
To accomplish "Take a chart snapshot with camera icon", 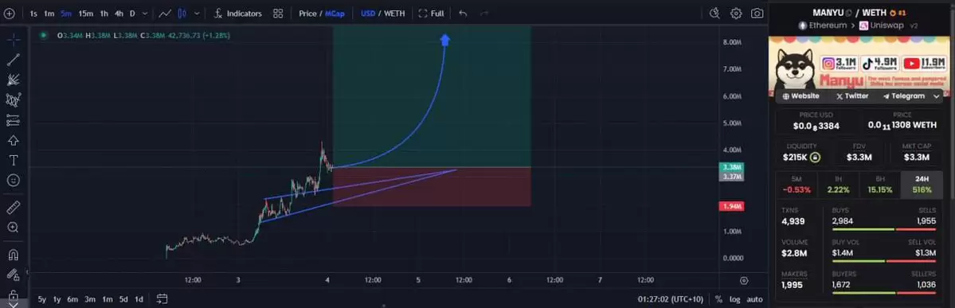I will coord(757,14).
